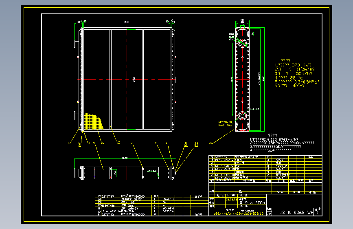Click callout number 7 below the front view
The width and height of the screenshot is (353, 229).
point(119,143)
